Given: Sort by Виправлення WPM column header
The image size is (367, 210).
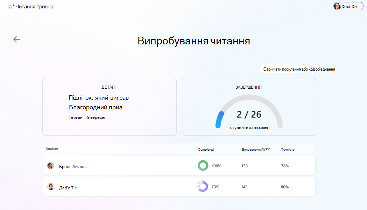Looking at the screenshot, I should [256, 150].
